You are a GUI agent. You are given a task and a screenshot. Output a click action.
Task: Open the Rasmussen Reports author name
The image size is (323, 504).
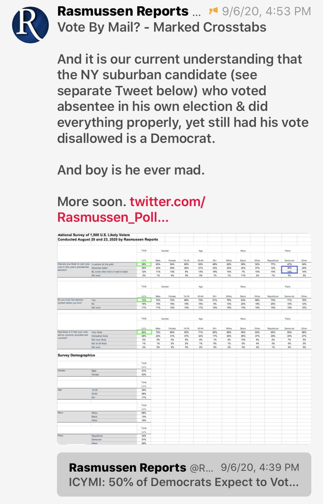pos(122,11)
